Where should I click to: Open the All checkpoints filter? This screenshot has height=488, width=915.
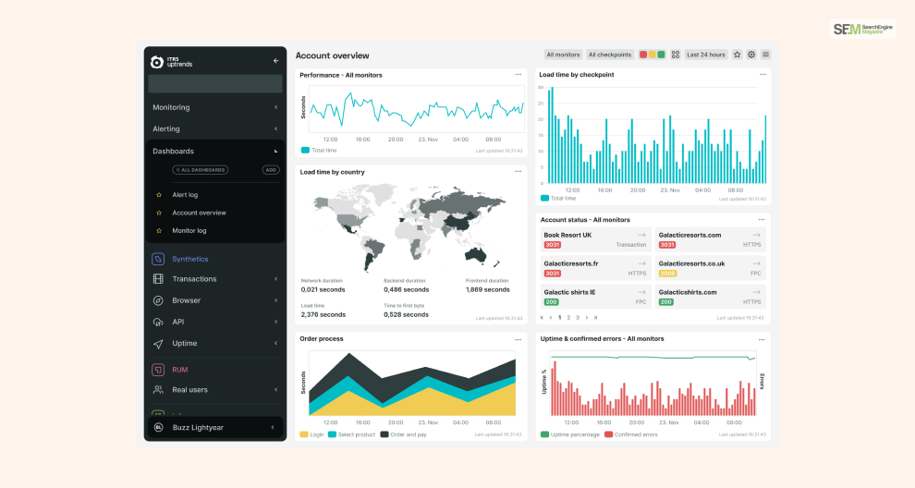tap(610, 55)
